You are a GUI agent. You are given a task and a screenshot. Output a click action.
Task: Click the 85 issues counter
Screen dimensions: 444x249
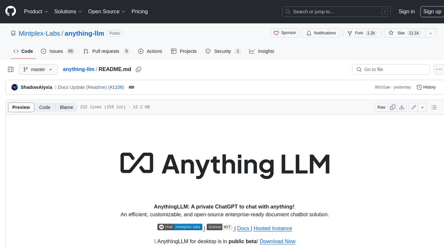point(71,51)
